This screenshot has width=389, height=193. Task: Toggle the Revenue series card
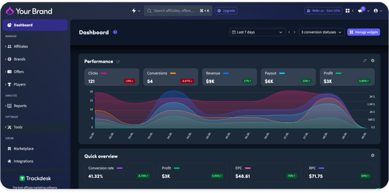click(x=230, y=77)
